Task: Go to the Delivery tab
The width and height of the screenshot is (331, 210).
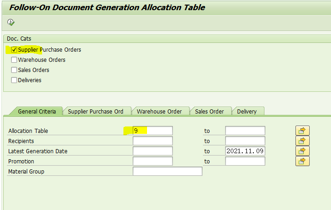Action: coord(247,111)
